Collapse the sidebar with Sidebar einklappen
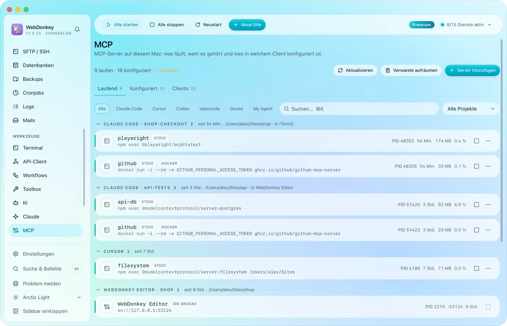This screenshot has width=507, height=326. tap(45, 311)
